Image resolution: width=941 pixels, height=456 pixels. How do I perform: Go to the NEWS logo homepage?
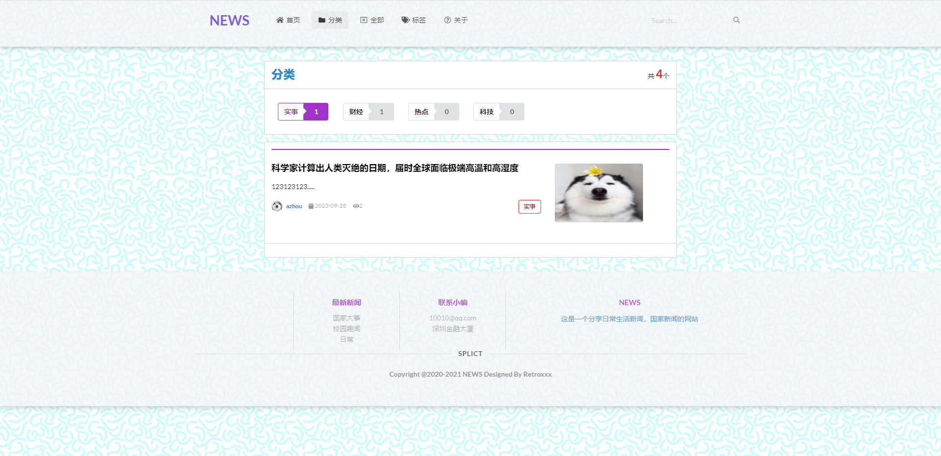pyautogui.click(x=229, y=21)
